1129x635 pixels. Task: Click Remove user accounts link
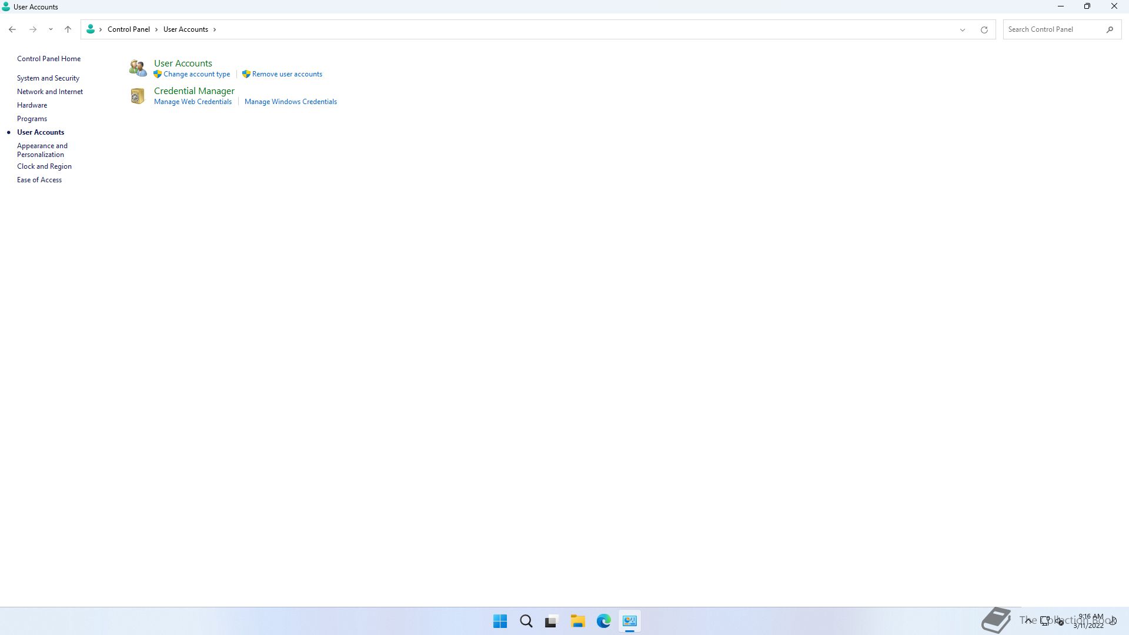287,74
